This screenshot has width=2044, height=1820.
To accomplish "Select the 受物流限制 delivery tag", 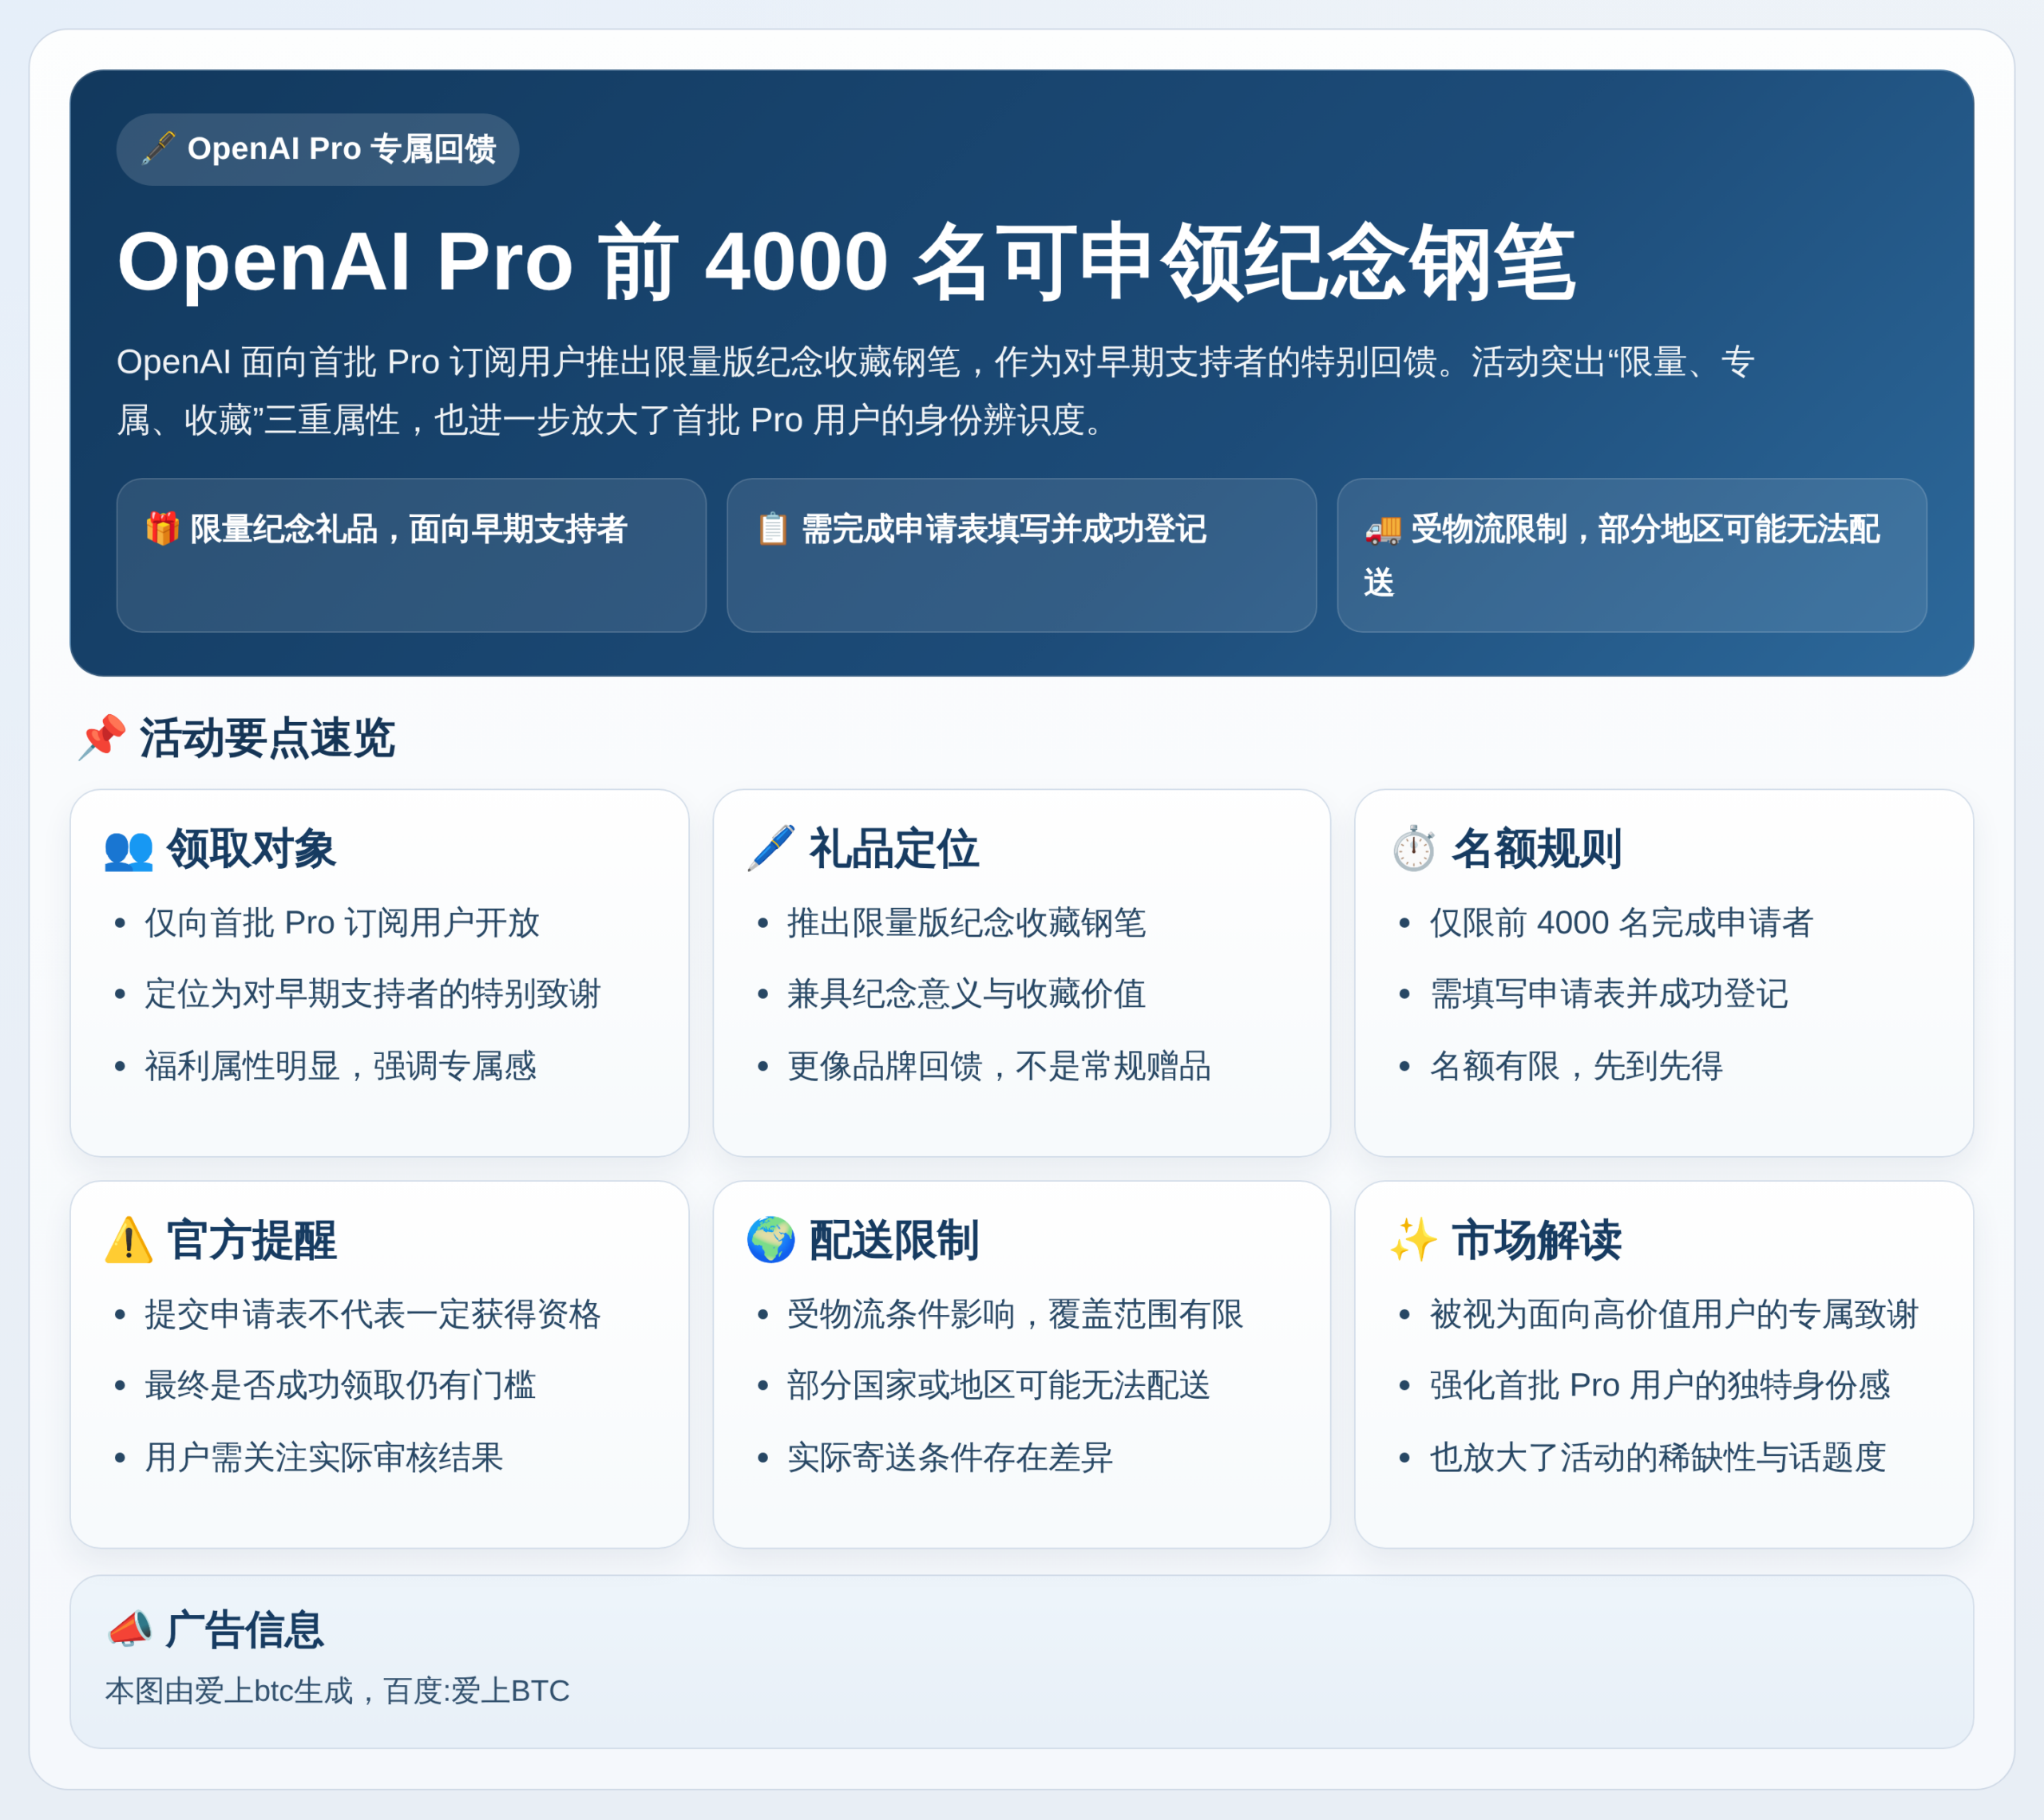I will [x=1632, y=555].
